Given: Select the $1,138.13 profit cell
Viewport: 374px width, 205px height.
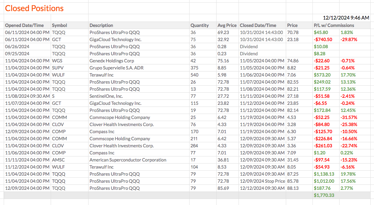Looking at the screenshot, I should [x=324, y=174].
